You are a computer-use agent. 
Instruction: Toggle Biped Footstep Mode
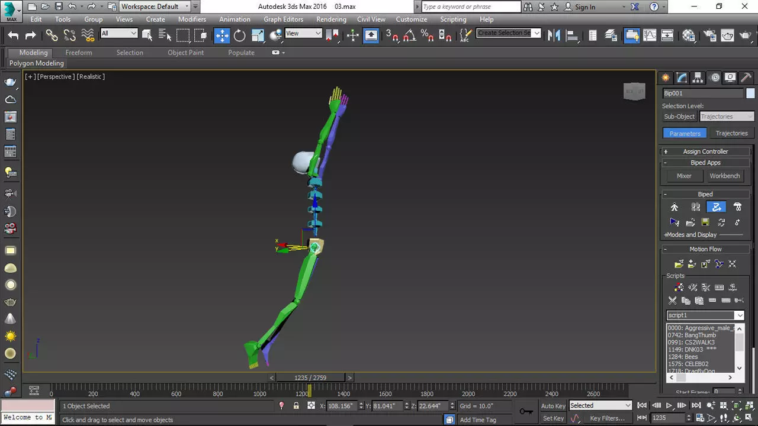point(696,207)
